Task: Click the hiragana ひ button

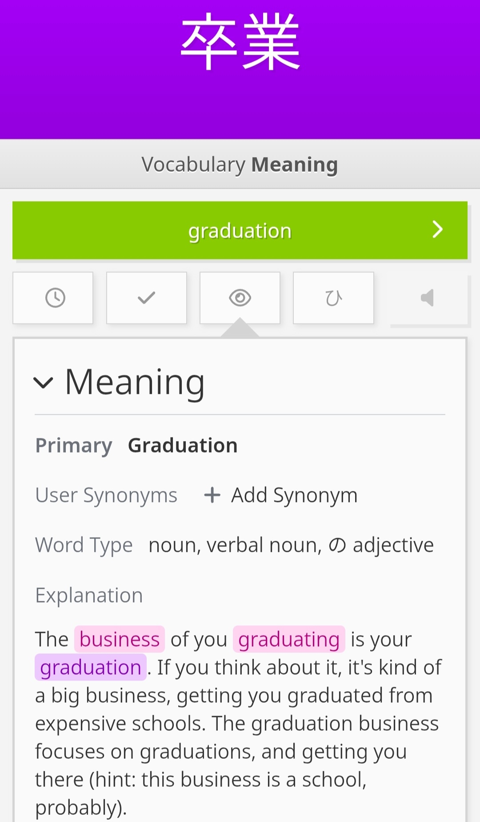Action: (333, 298)
